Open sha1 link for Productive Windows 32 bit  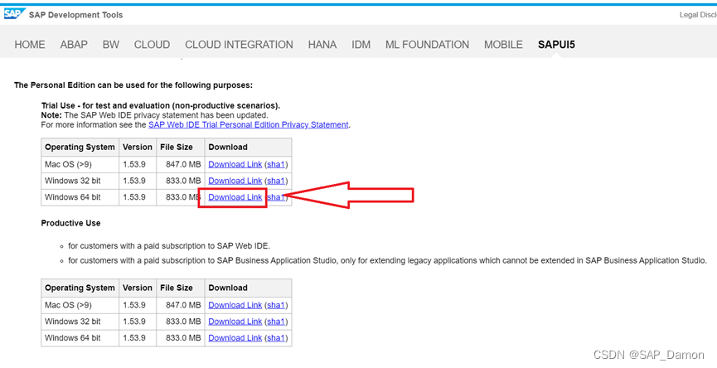click(x=276, y=322)
